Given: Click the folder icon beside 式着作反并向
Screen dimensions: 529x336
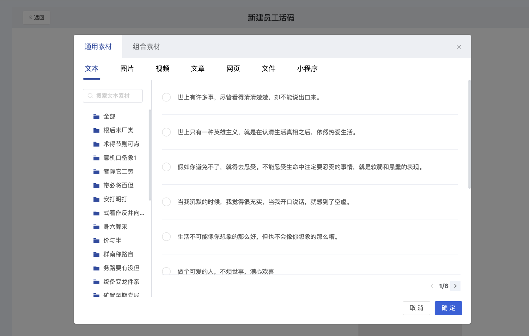Looking at the screenshot, I should (97, 213).
